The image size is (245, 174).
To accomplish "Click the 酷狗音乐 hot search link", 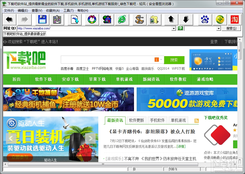I will [x=148, y=69].
